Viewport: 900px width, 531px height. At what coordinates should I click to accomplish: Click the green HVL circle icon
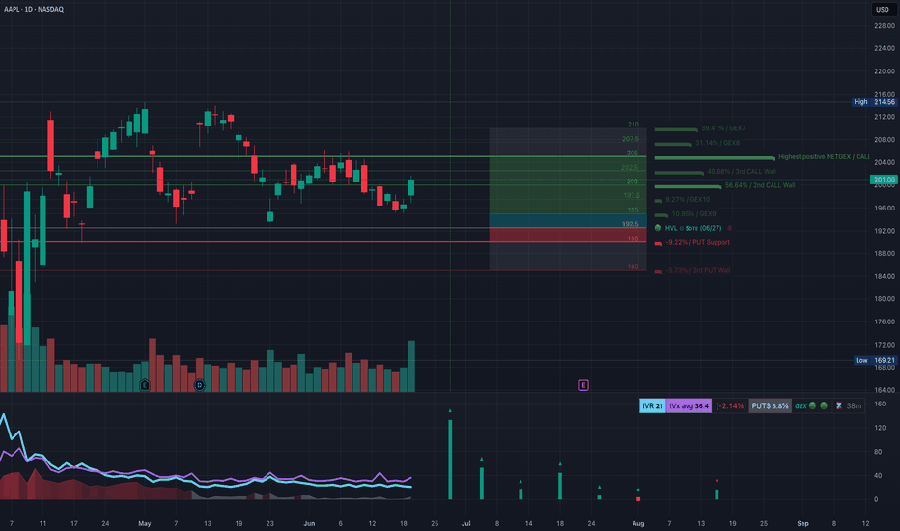click(x=658, y=228)
